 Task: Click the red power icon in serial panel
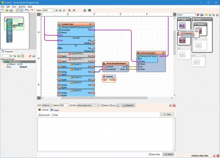(174, 105)
